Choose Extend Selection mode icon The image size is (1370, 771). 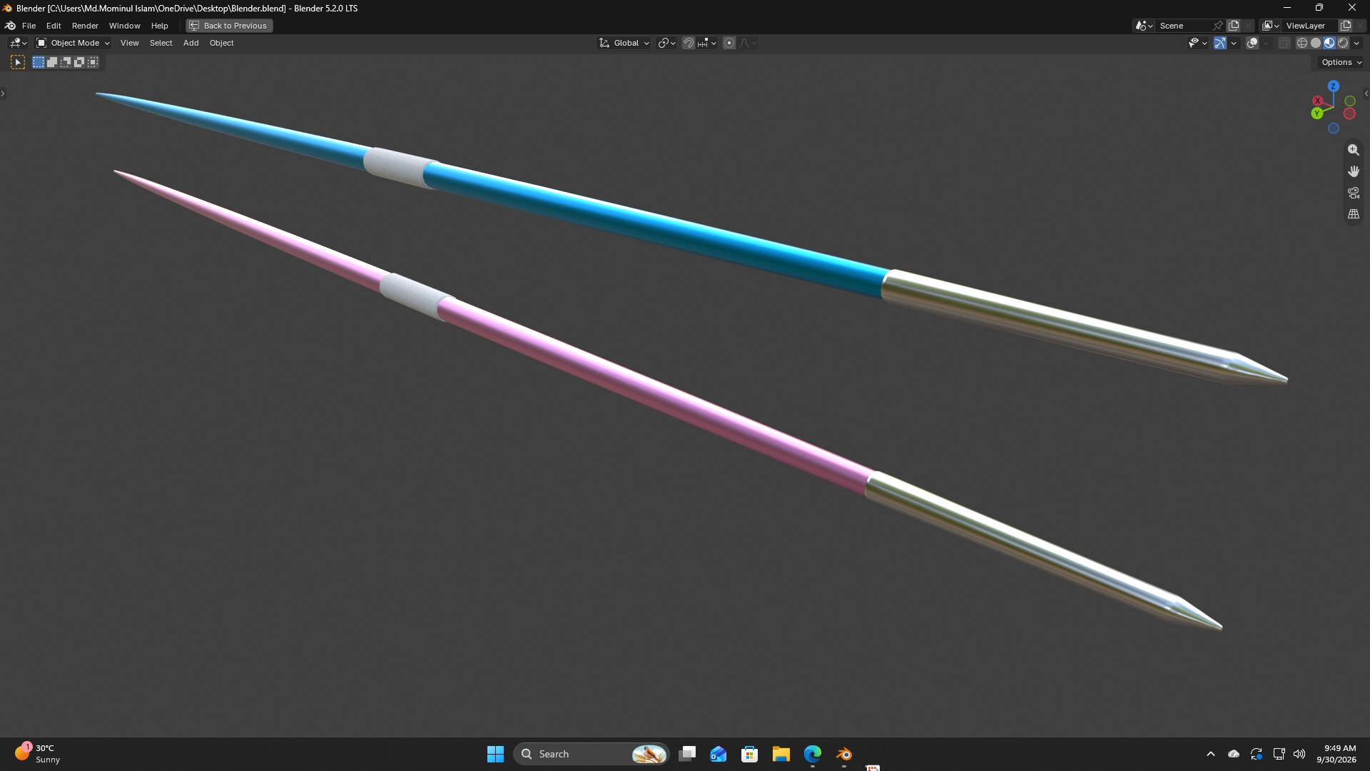(x=52, y=62)
